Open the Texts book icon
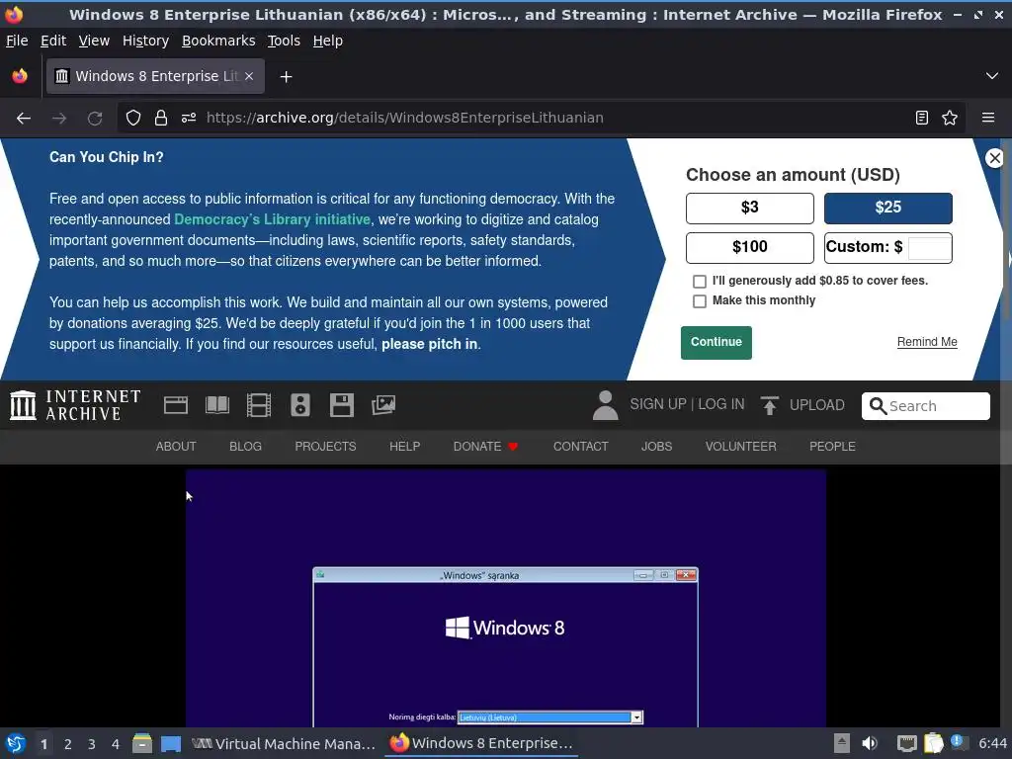 point(216,405)
